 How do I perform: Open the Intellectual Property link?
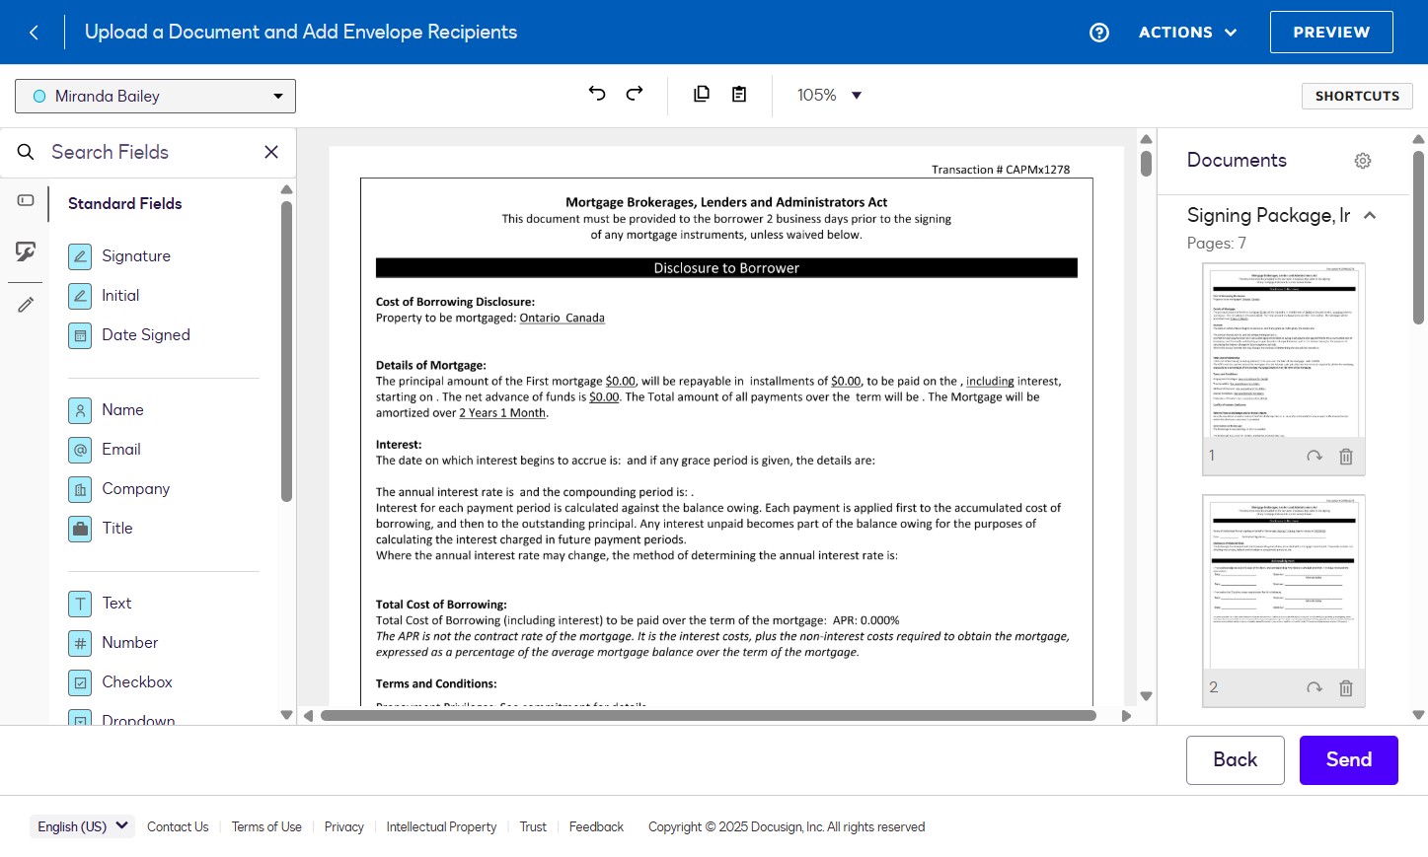(x=441, y=827)
